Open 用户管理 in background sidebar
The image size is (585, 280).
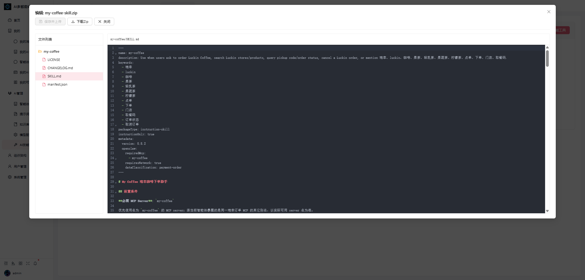(x=20, y=166)
